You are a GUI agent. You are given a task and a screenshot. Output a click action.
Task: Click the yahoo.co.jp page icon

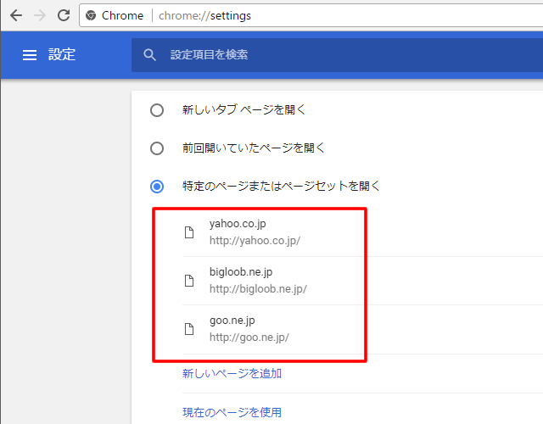click(x=189, y=232)
